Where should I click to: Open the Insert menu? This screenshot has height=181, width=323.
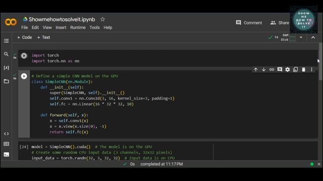(61, 28)
